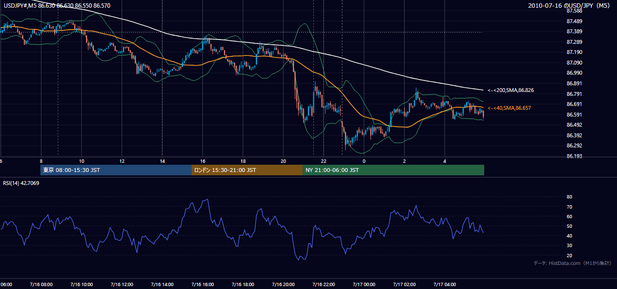Click price axis label 86.691

point(575,104)
